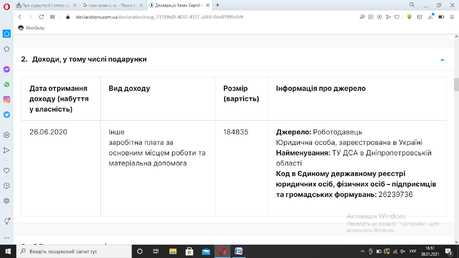Open Speed Dial from the sidebar home icon

point(7,34)
